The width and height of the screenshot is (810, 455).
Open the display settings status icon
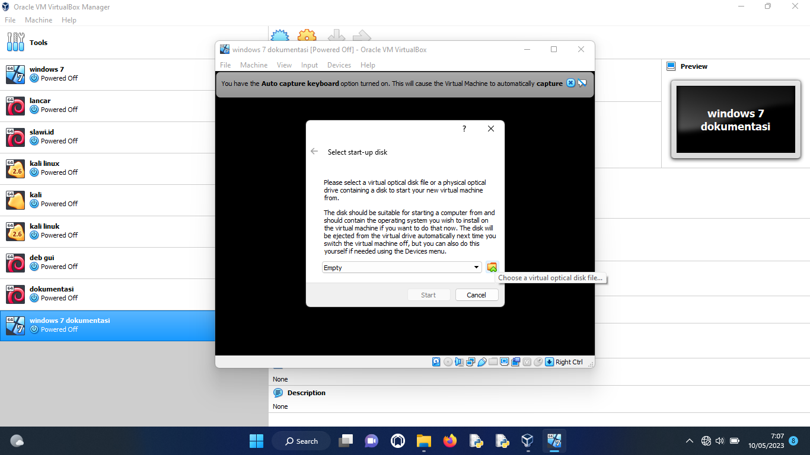tap(504, 362)
